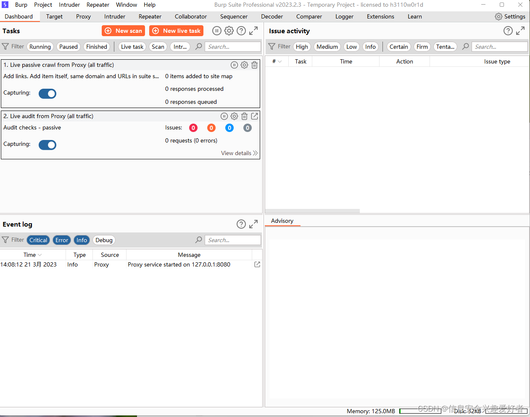Click orange medium-severity issues count badge

(x=211, y=128)
